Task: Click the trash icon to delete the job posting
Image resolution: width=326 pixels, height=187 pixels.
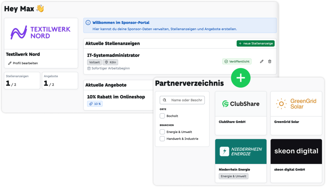Action: click(270, 61)
